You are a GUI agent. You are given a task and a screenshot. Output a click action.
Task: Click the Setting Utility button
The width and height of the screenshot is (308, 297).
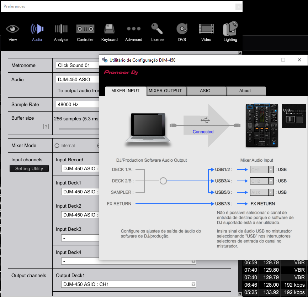pos(29,168)
